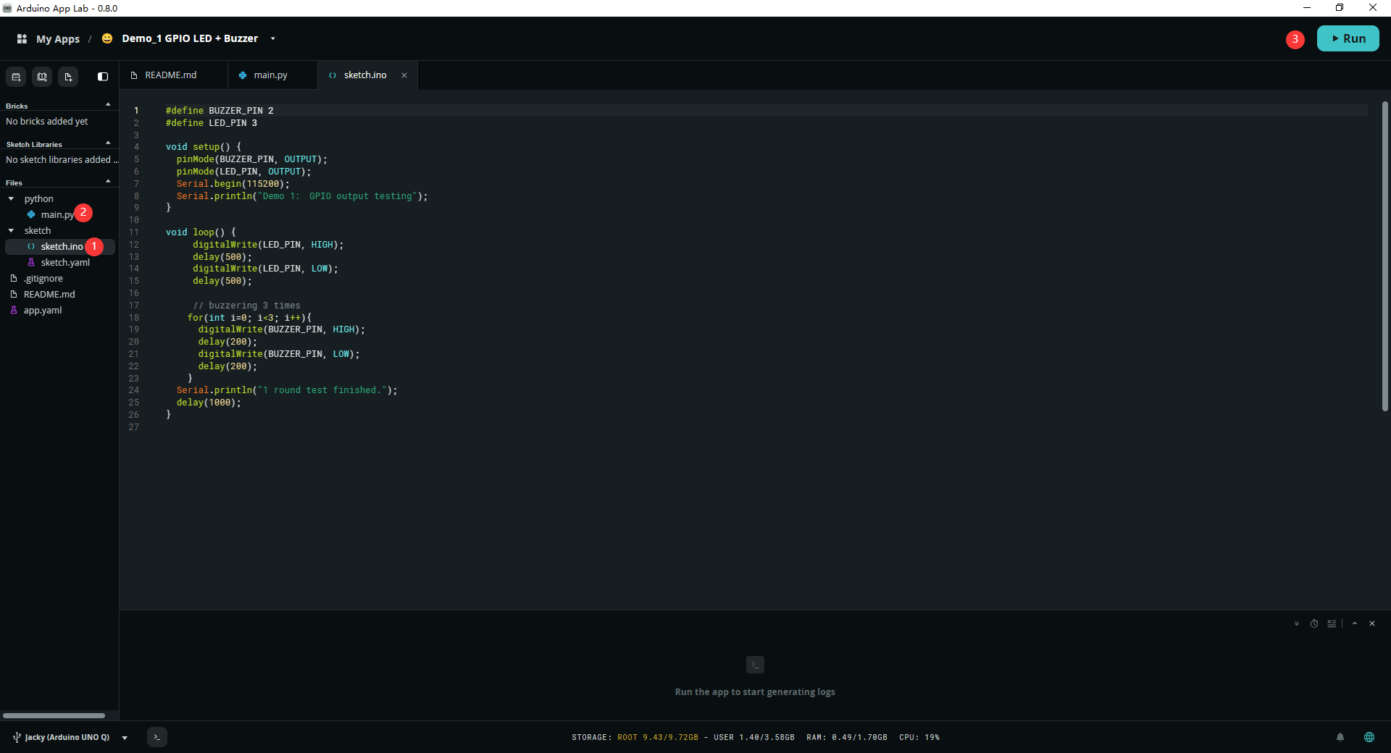Open the terminal icon in status bar
1391x753 pixels.
157,737
